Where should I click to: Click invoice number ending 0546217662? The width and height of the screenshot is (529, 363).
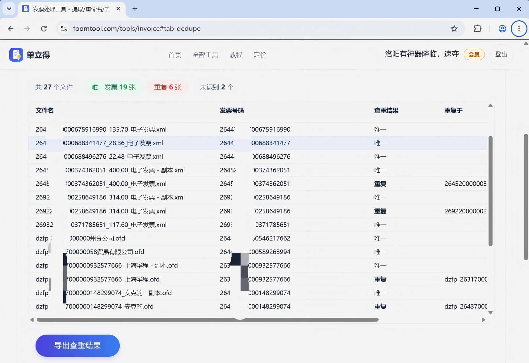tap(255, 238)
